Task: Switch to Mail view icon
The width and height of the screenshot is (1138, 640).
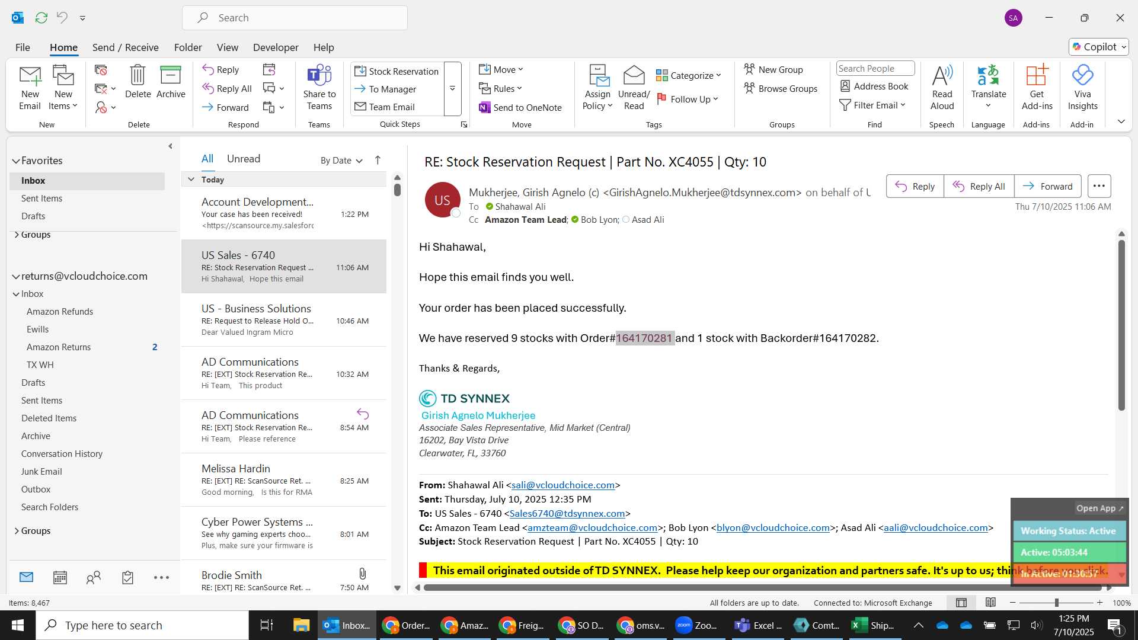Action: [26, 577]
